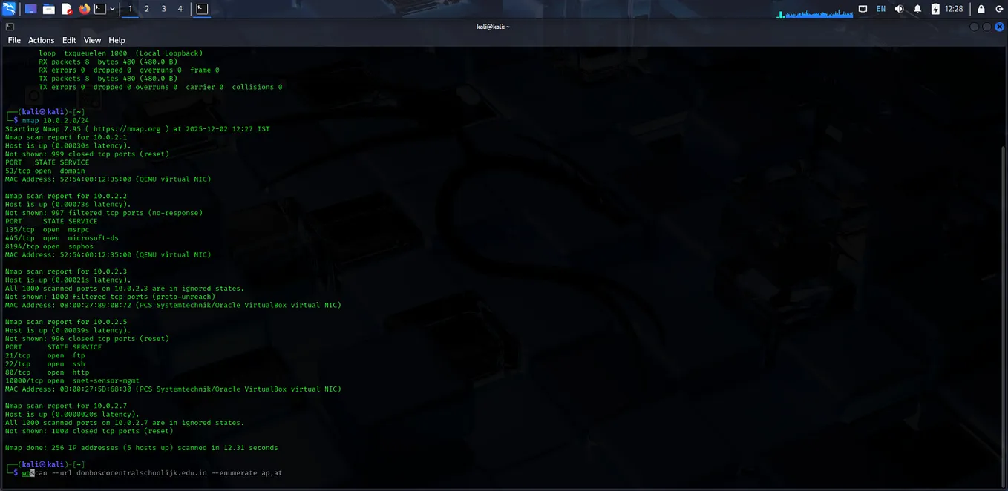Click the wpscan command input line
The height and width of the screenshot is (491, 1008).
point(148,472)
